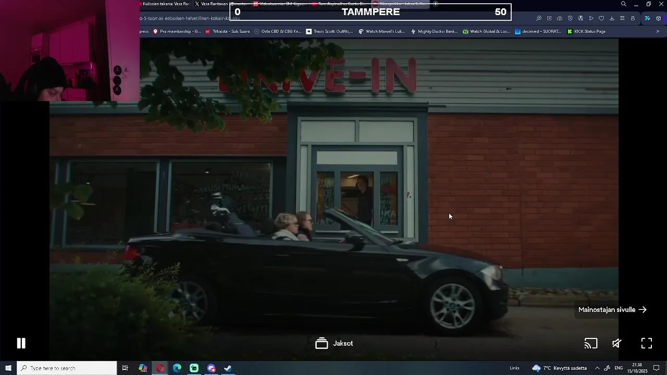Expand the hidden system tray icons
Viewport: 667px width, 375px height.
click(x=597, y=368)
